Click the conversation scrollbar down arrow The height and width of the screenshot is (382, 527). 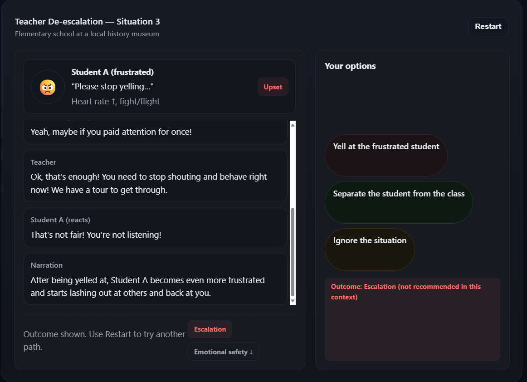point(293,301)
